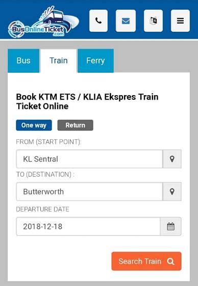This screenshot has width=198, height=286.
Task: Click the Search Train button
Action: pos(146,261)
